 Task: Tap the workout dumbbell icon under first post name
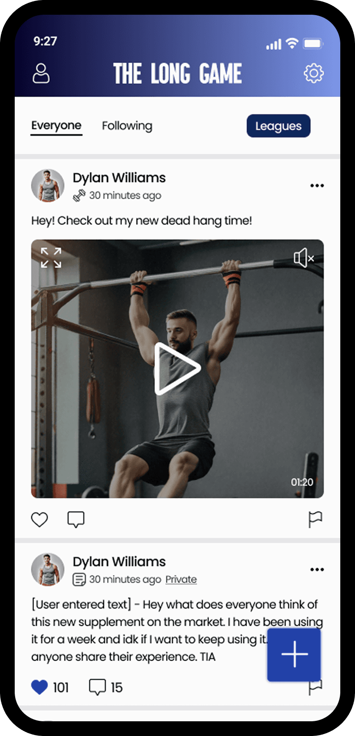point(79,195)
